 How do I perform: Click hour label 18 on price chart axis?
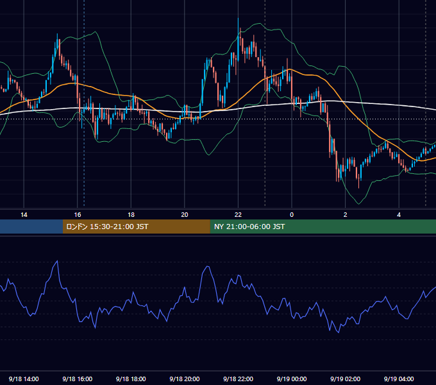[131, 215]
